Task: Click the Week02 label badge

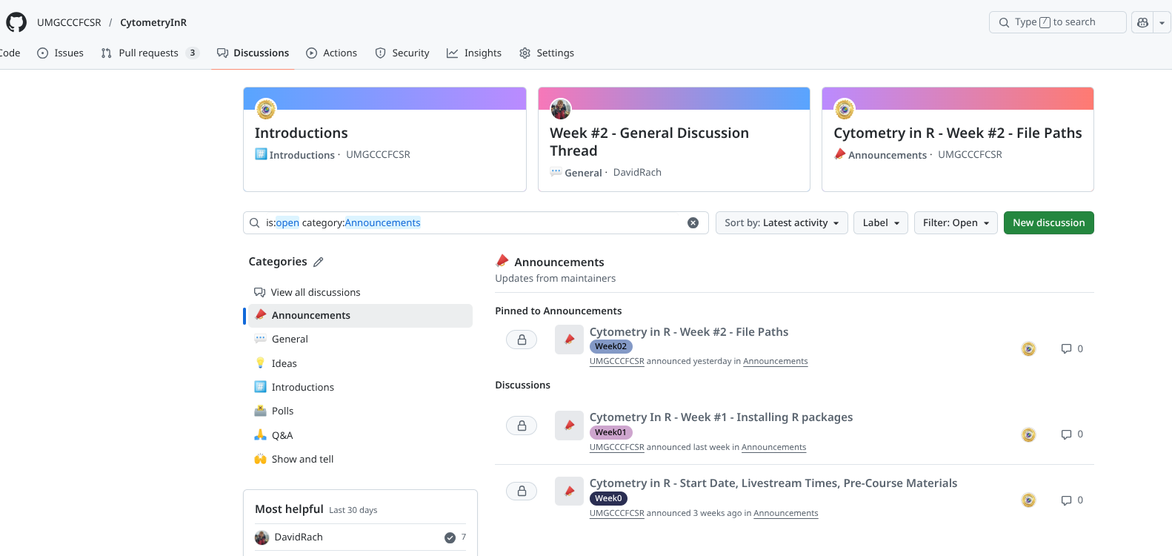Action: click(610, 347)
